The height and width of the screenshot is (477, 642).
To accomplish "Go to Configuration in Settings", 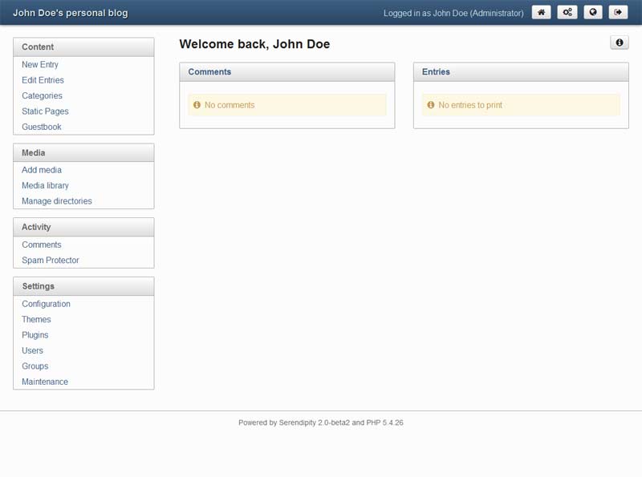I will (x=46, y=304).
